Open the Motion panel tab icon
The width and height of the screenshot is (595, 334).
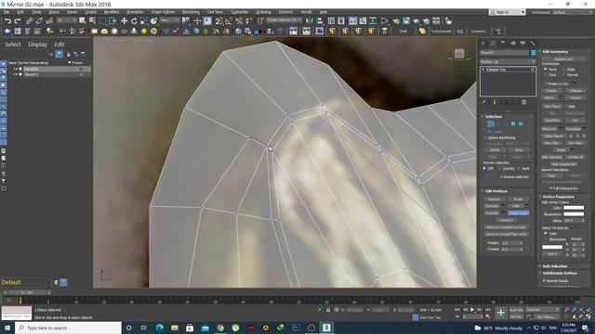point(513,44)
